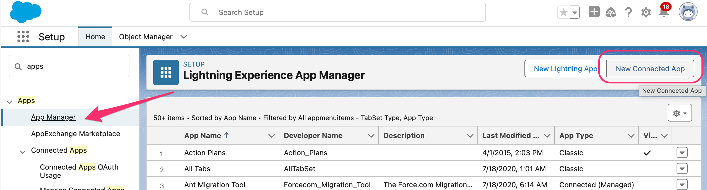Sort by the App Name column header
The height and width of the screenshot is (190, 707).
pos(206,135)
